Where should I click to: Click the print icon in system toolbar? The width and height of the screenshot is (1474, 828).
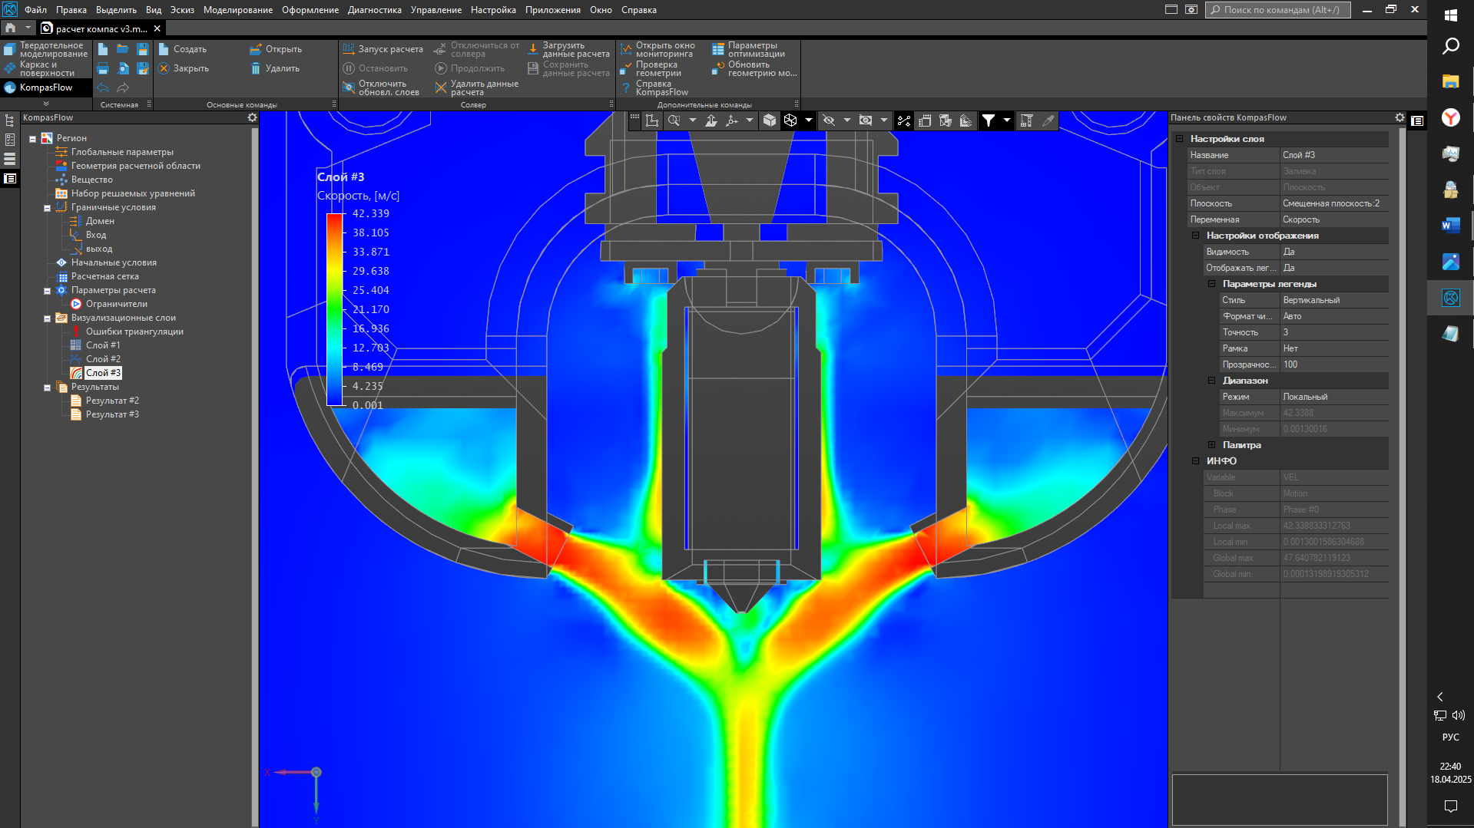click(103, 68)
